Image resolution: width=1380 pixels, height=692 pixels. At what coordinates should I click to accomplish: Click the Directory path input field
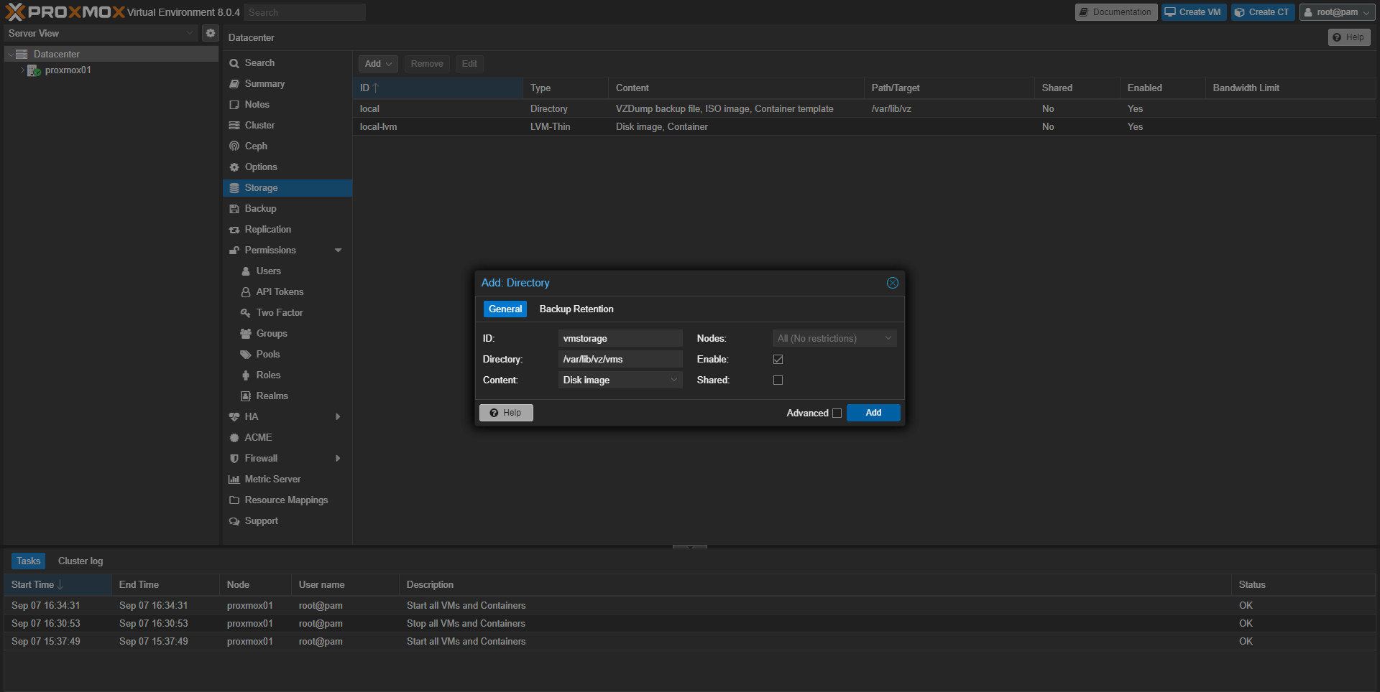point(620,360)
